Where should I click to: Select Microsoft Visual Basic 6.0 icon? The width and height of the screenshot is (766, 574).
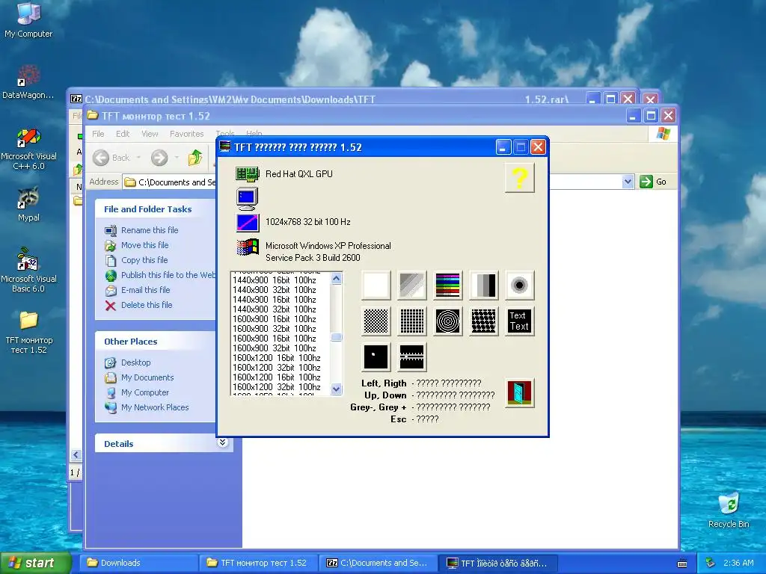point(28,270)
